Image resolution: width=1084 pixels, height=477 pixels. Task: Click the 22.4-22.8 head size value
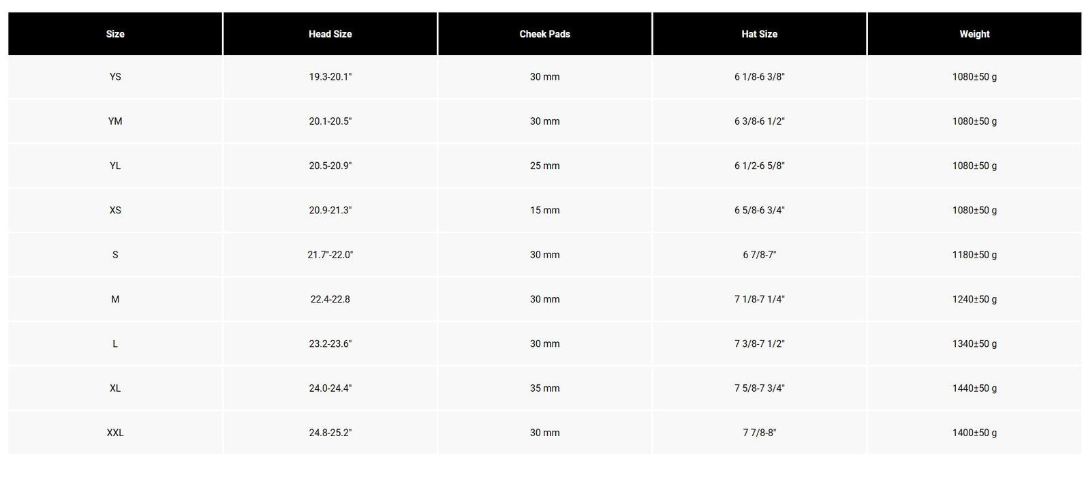pos(330,299)
